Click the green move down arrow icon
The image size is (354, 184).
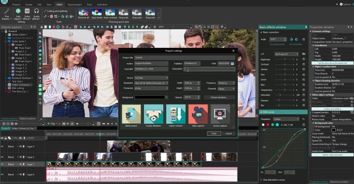pyautogui.click(x=129, y=27)
